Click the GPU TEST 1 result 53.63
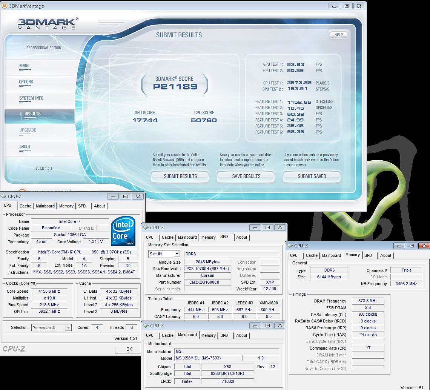This screenshot has height=390, width=430. [295, 64]
